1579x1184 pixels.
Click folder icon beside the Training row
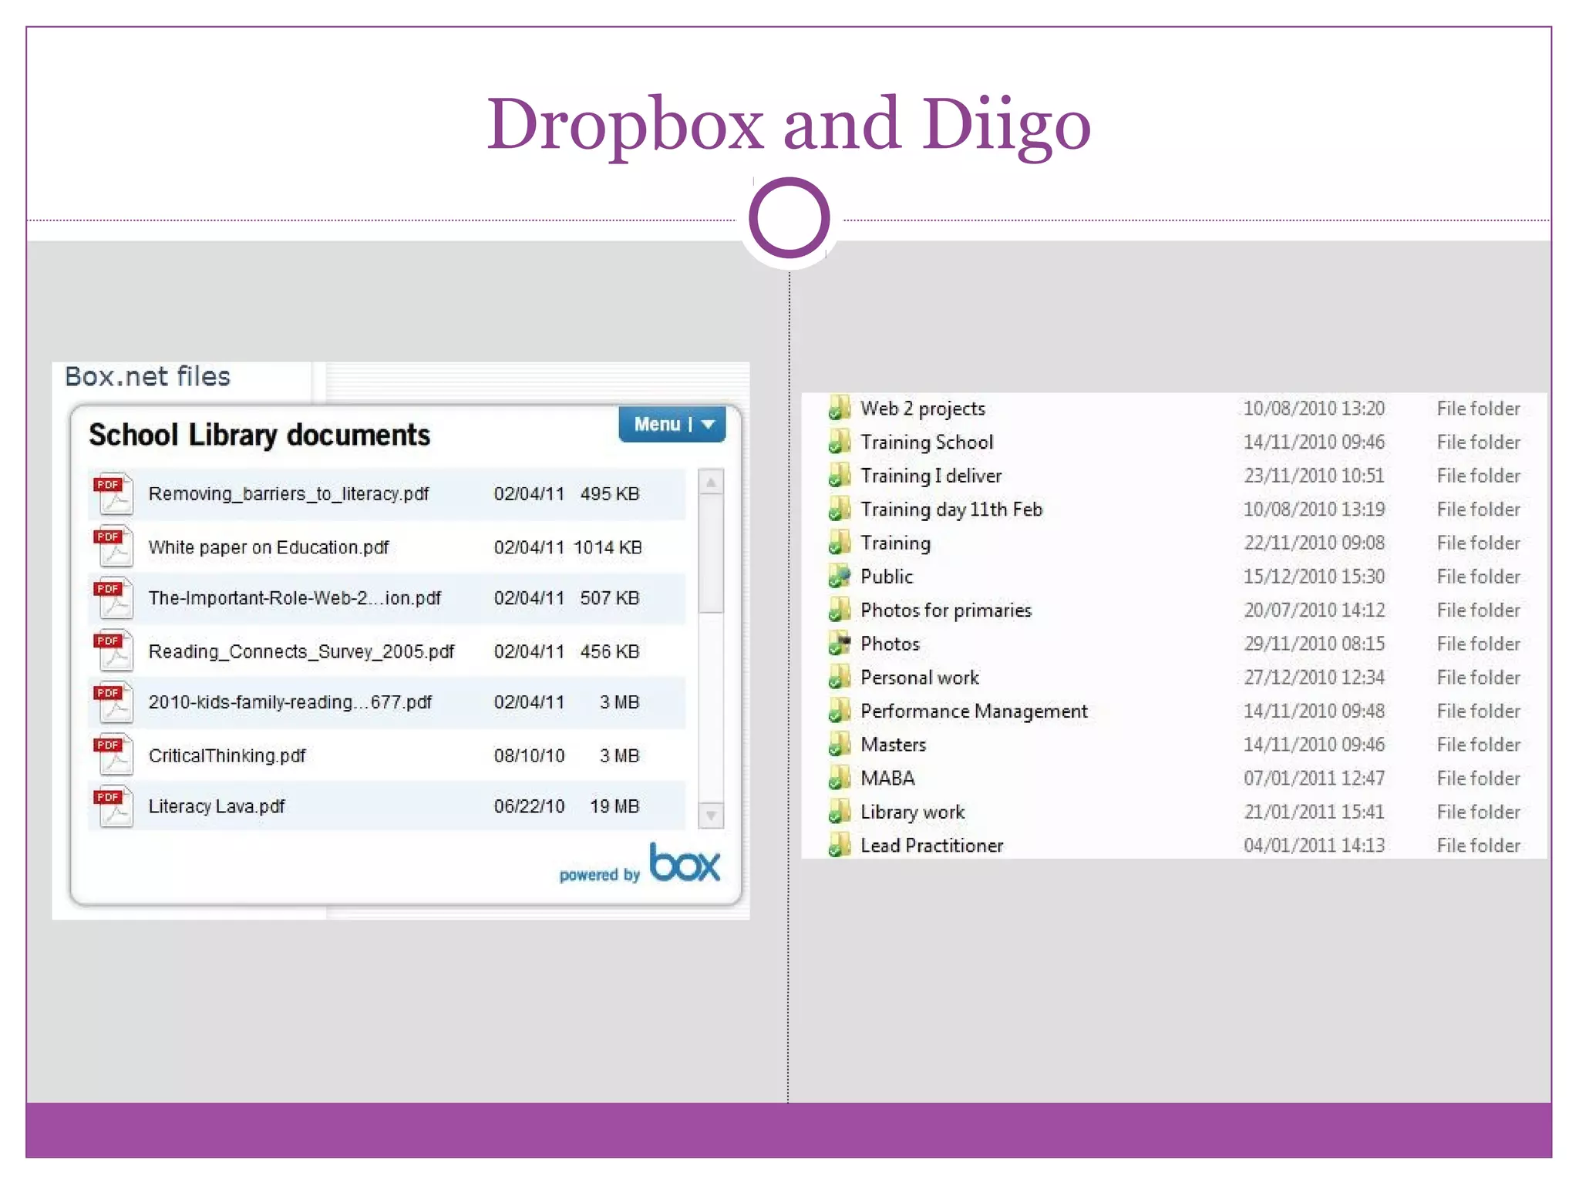(840, 543)
